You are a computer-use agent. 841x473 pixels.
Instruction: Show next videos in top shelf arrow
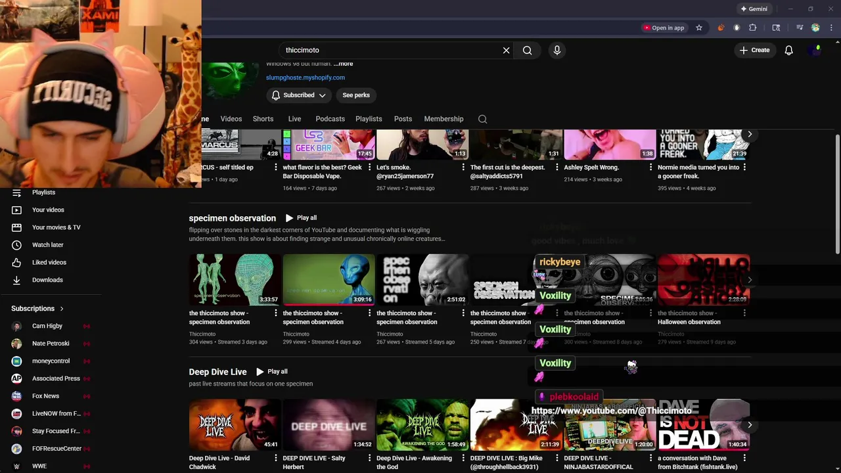pyautogui.click(x=749, y=134)
